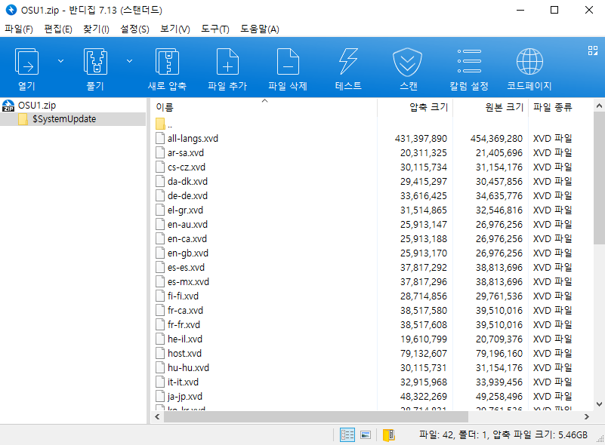
Task: Click compressed size 431,397,890 cell
Action: (421, 138)
